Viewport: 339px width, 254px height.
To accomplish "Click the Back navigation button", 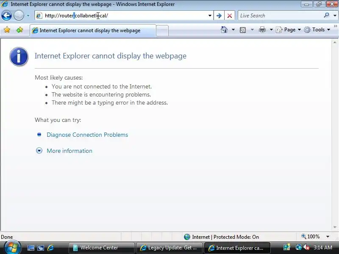I will pyautogui.click(x=6, y=16).
